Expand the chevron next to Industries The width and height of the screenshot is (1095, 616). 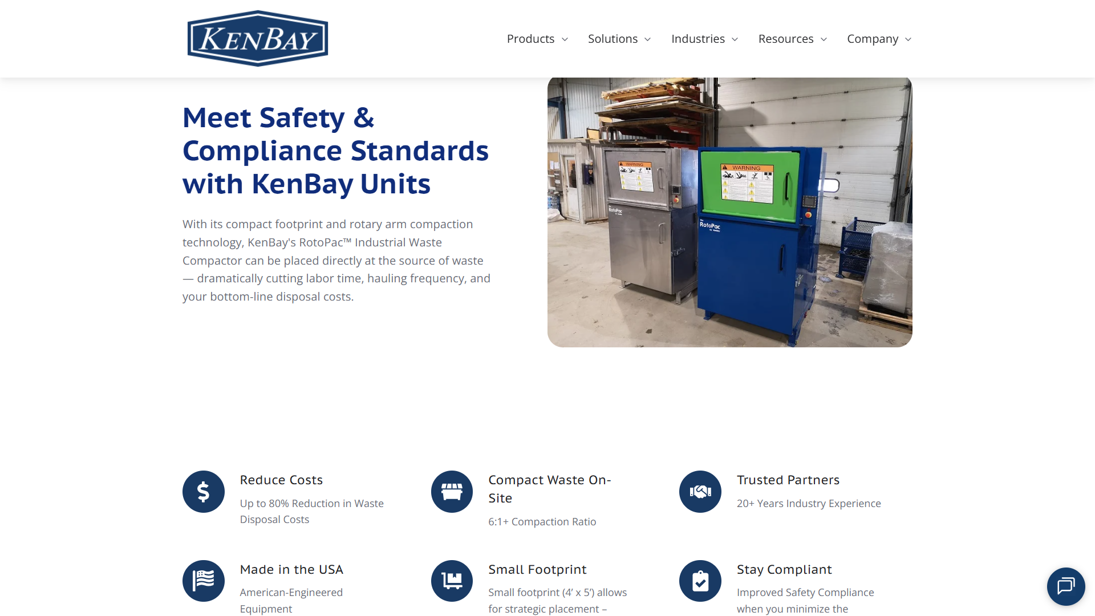tap(735, 39)
